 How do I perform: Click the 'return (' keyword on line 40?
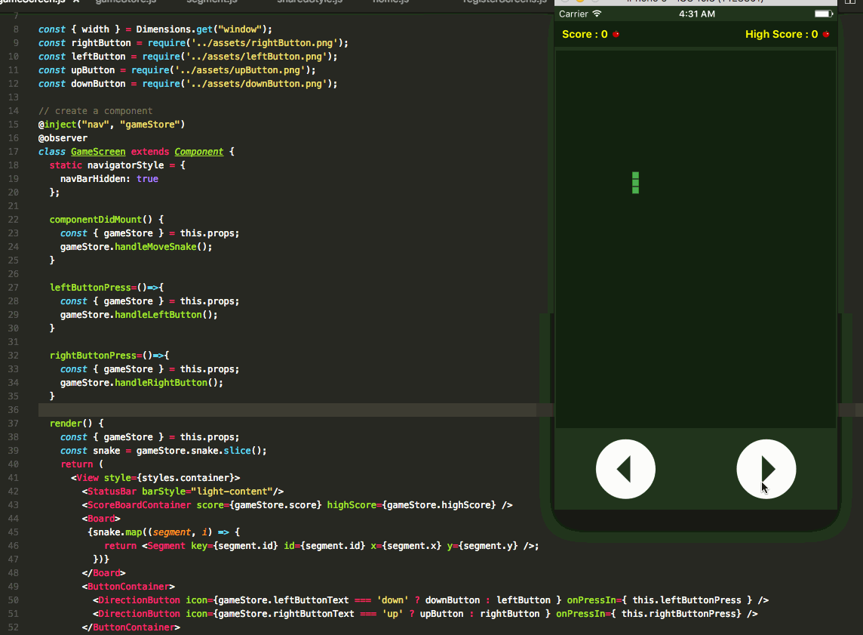[x=81, y=464]
